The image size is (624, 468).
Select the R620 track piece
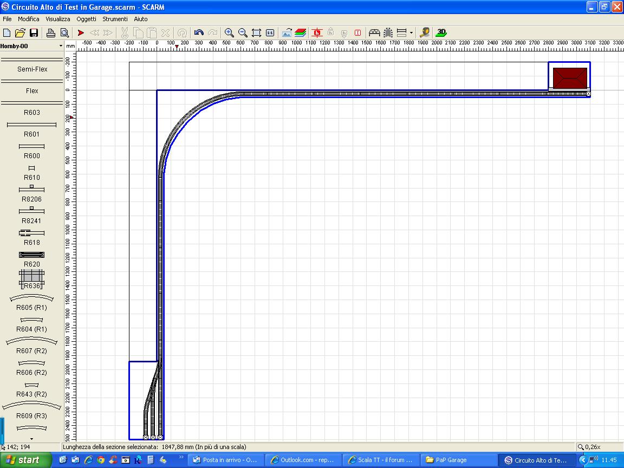click(32, 259)
